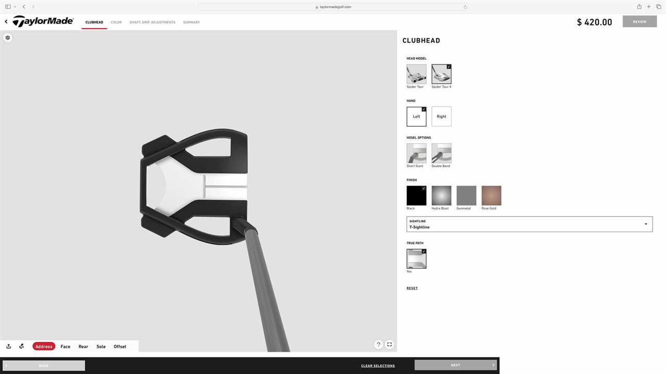Show the Rear view

coord(83,346)
